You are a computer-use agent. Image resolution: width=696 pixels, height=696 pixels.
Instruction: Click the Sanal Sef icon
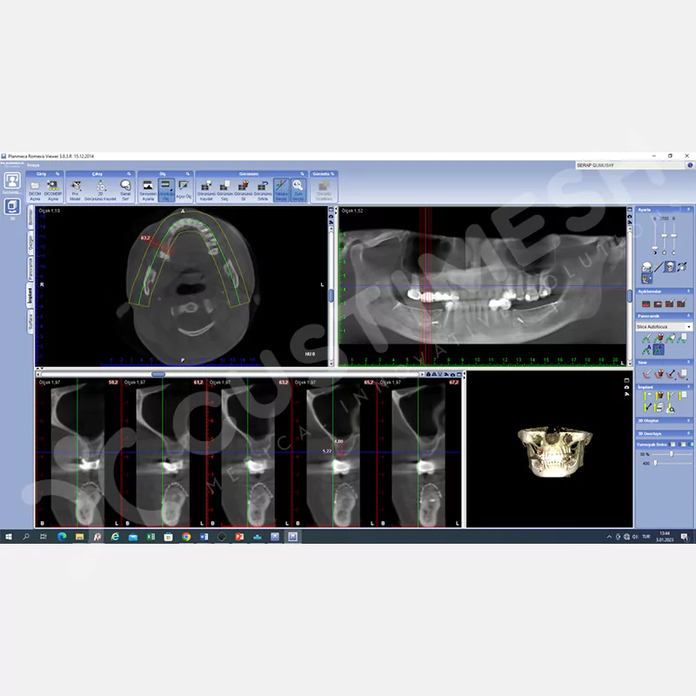(125, 186)
